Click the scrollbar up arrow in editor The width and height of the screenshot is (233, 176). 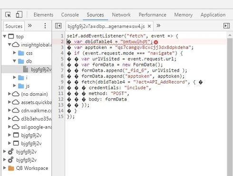click(x=230, y=35)
